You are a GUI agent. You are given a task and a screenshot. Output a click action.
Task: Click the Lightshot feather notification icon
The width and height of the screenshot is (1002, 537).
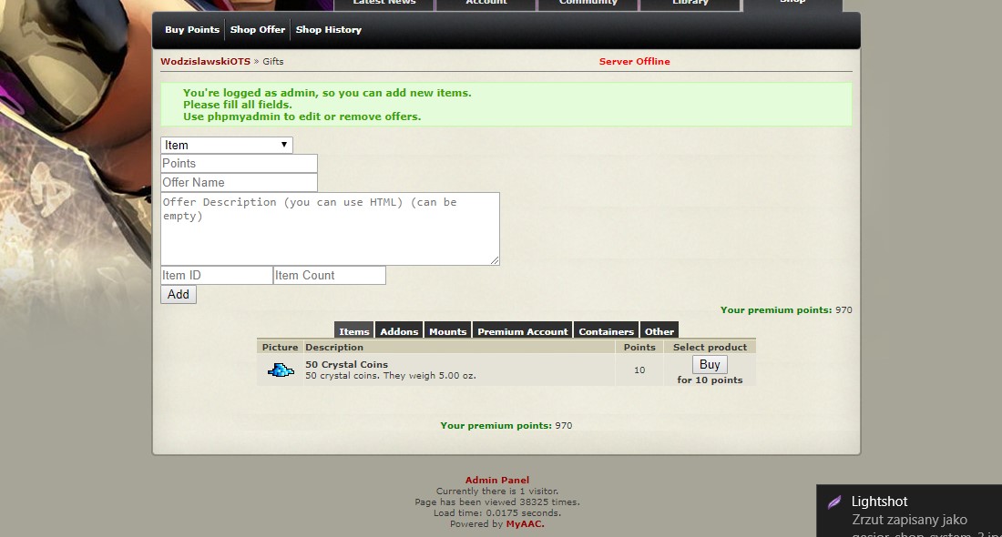[833, 502]
